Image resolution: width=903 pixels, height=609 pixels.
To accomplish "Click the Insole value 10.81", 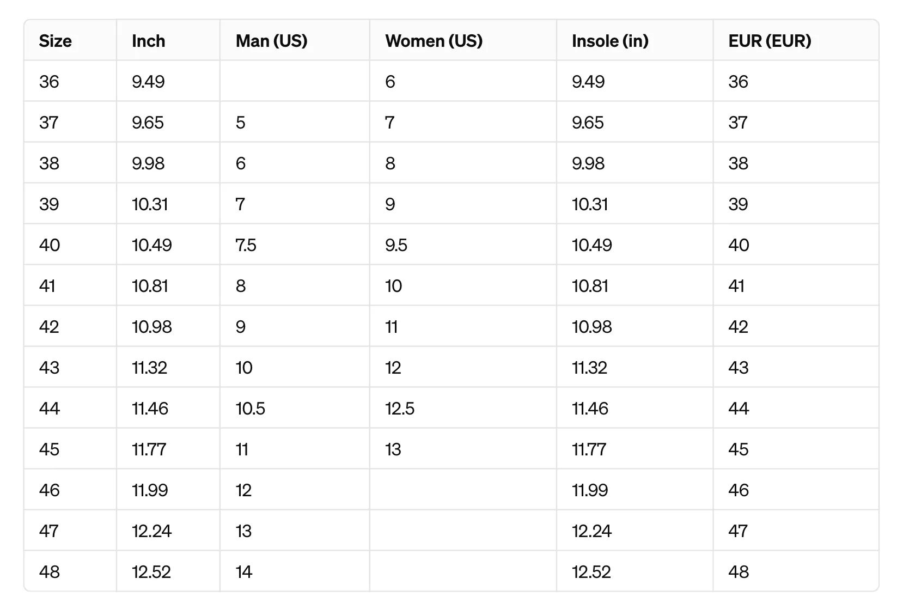I will click(590, 286).
